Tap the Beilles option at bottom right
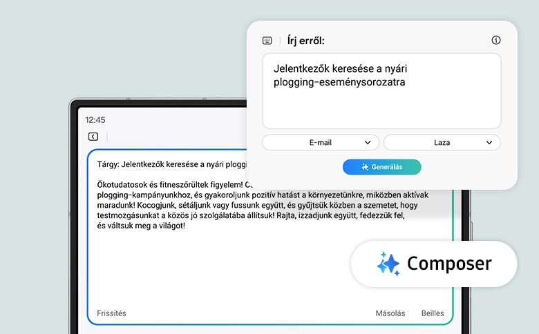 click(x=433, y=313)
